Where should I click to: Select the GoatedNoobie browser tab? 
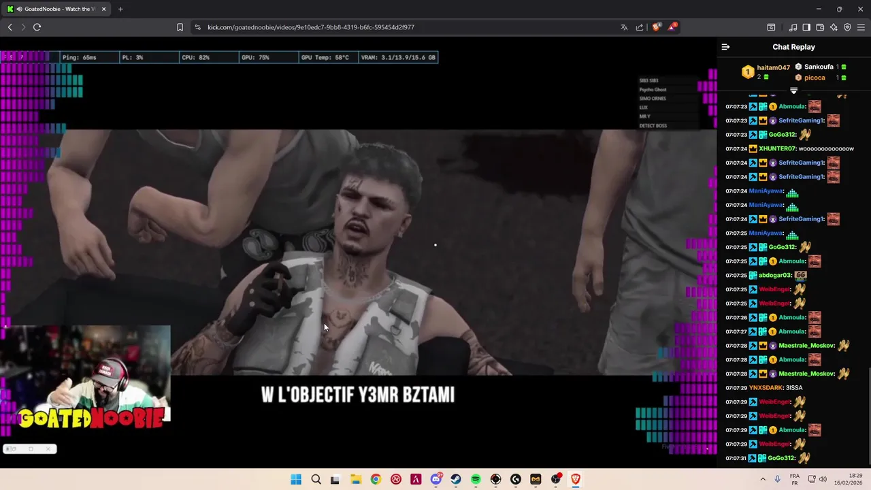pos(56,9)
